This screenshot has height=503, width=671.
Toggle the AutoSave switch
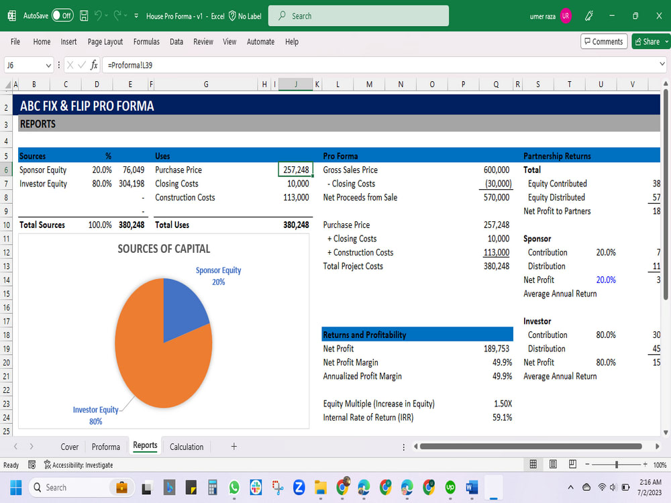tap(62, 16)
